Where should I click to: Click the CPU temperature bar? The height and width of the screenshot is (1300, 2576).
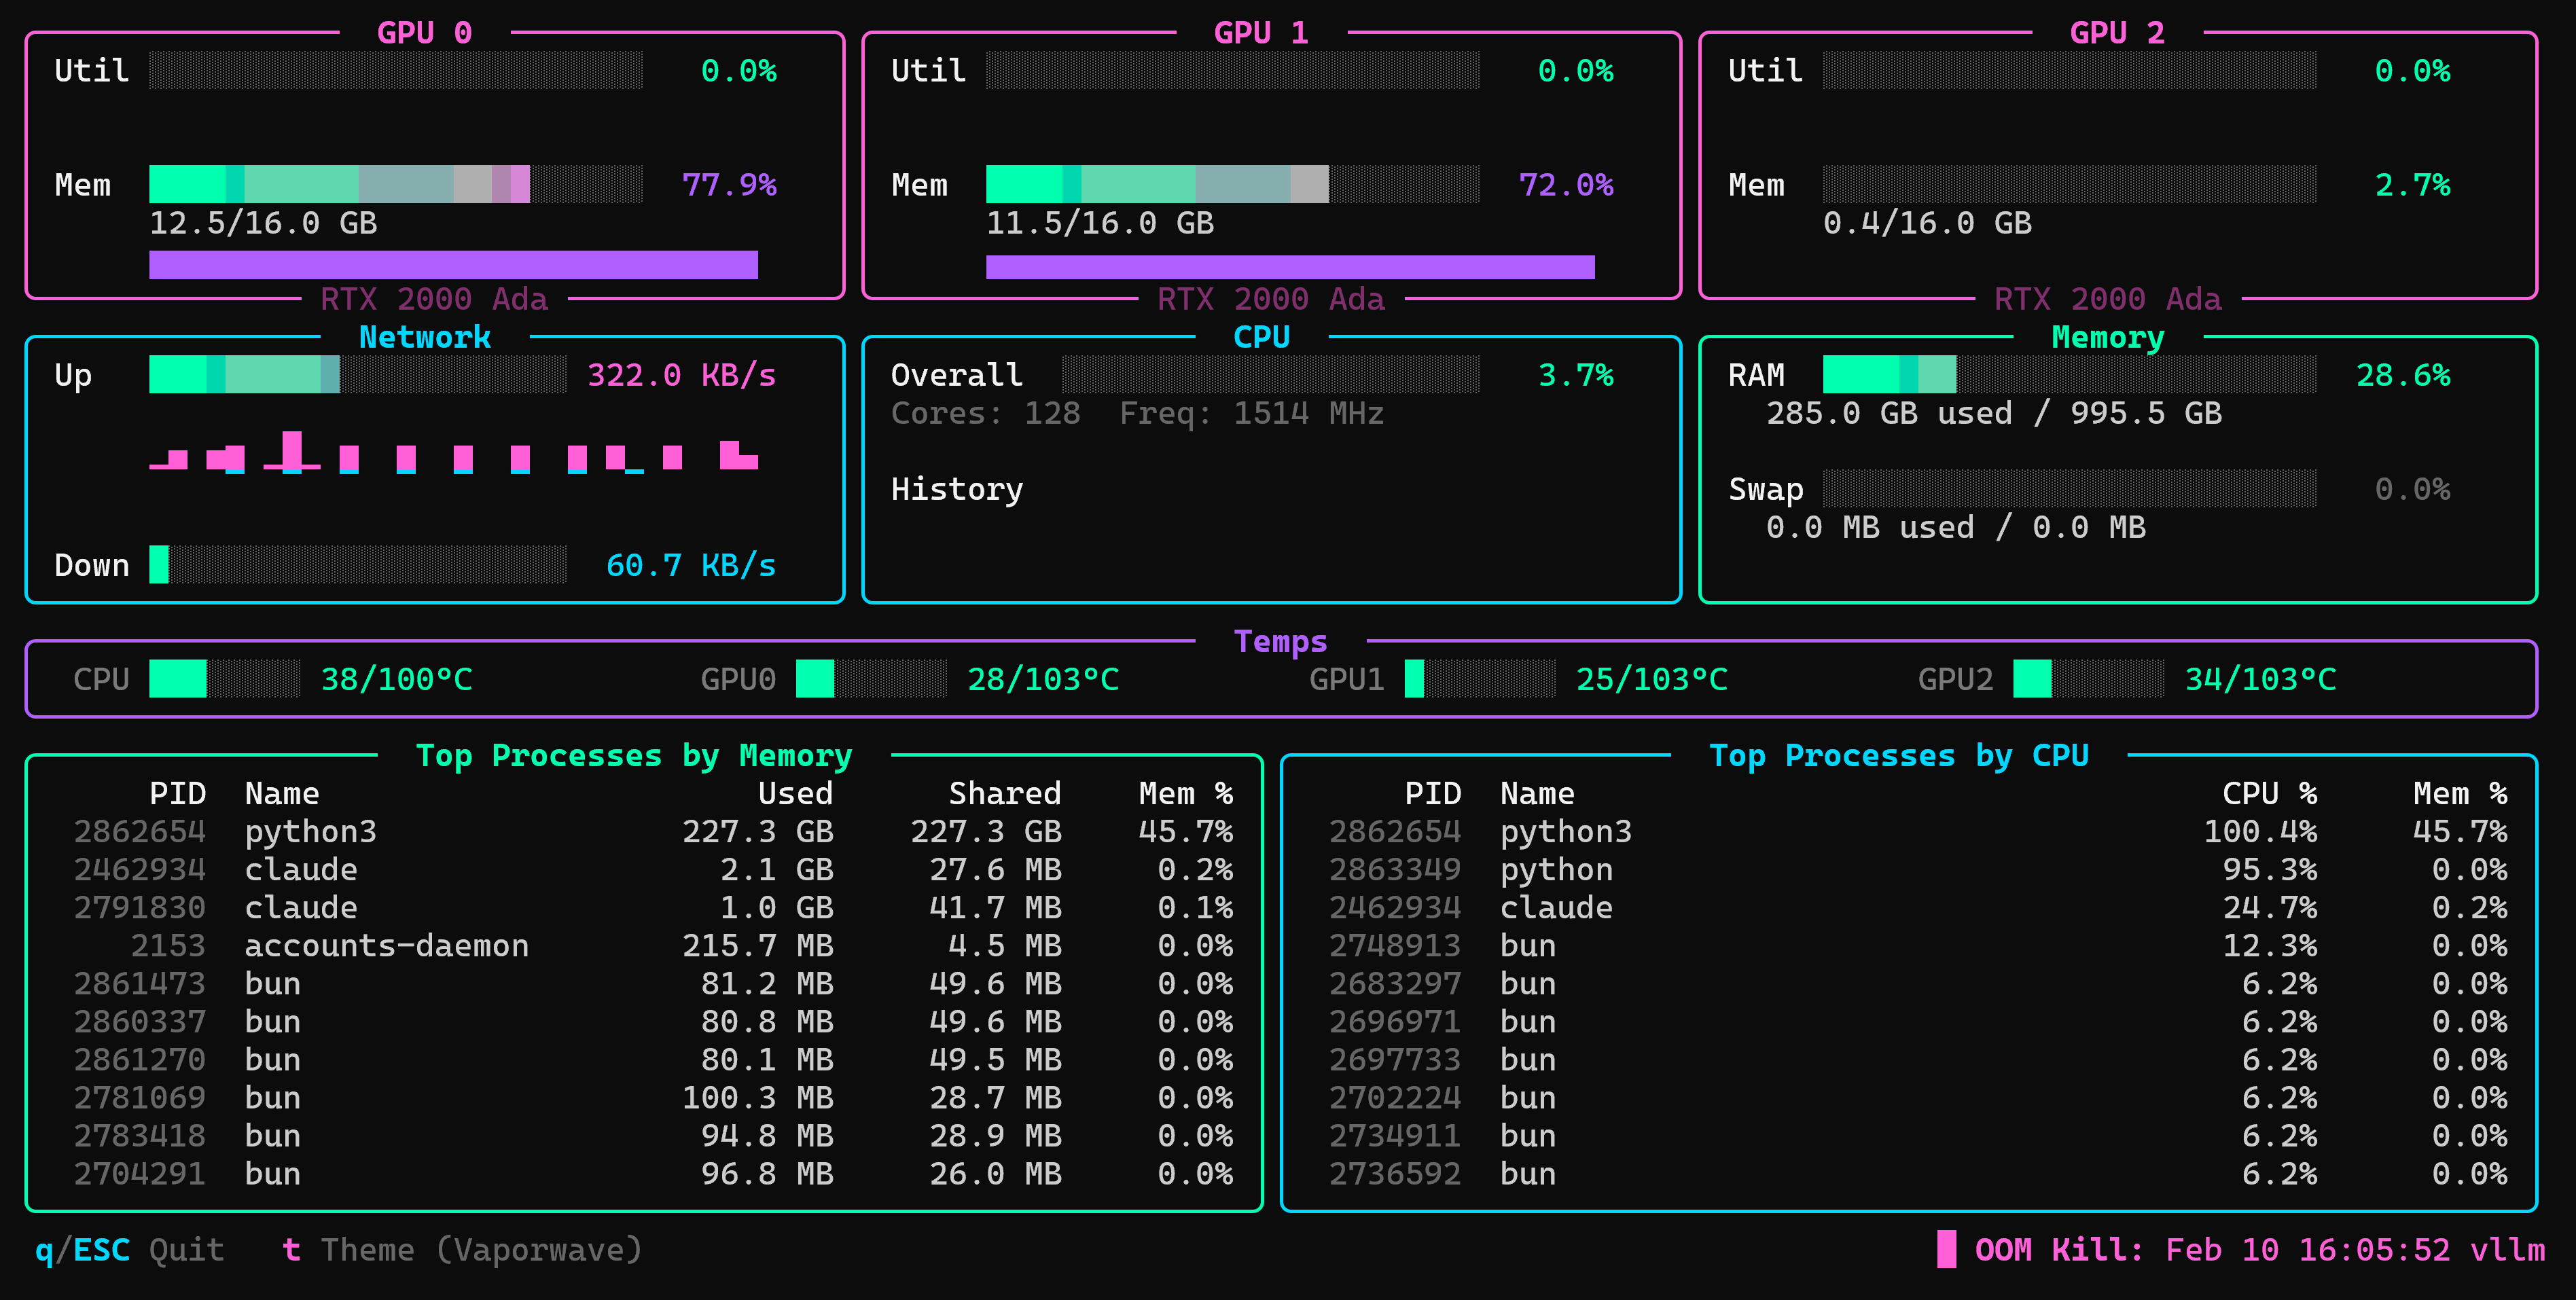[x=224, y=679]
